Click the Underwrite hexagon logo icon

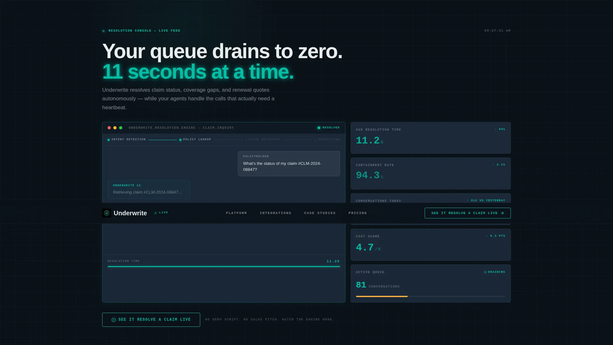pyautogui.click(x=107, y=213)
